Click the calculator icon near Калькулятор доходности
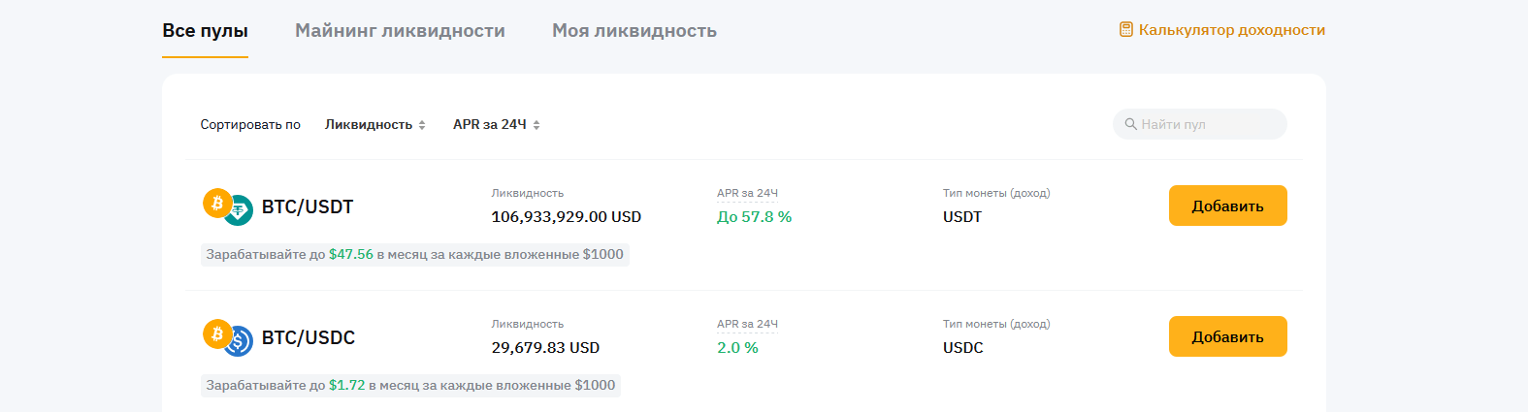Viewport: 1528px width, 412px height. pyautogui.click(x=1126, y=30)
